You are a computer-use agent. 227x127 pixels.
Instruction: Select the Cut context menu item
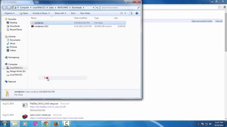[x=63, y=78]
